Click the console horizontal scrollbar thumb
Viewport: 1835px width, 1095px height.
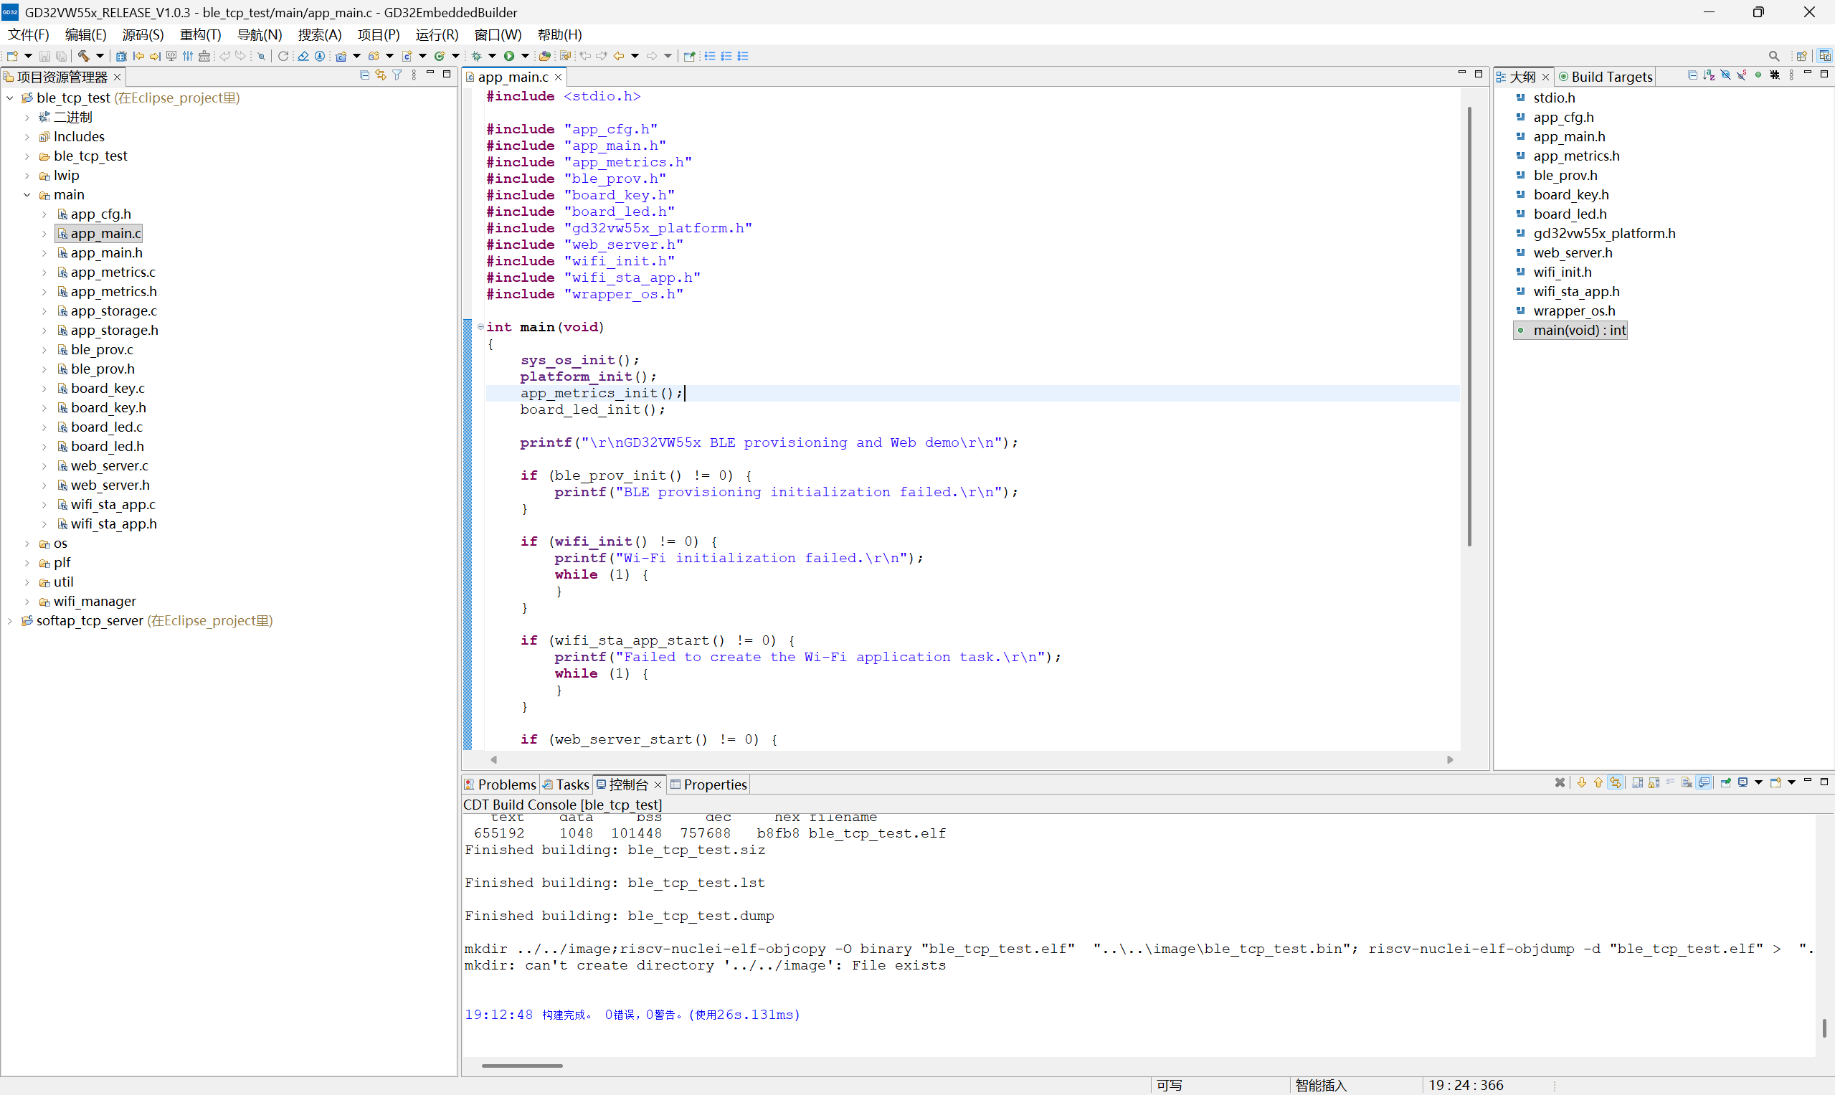[521, 1066]
